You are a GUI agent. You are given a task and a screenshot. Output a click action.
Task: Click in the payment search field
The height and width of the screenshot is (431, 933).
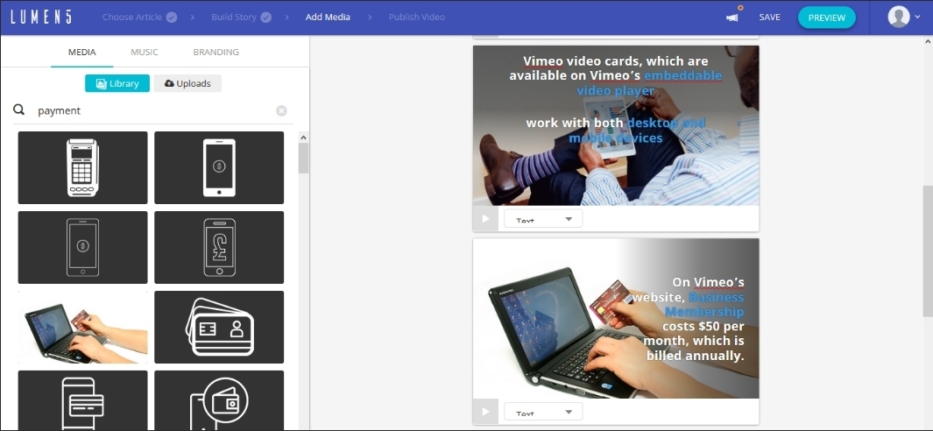(x=149, y=111)
